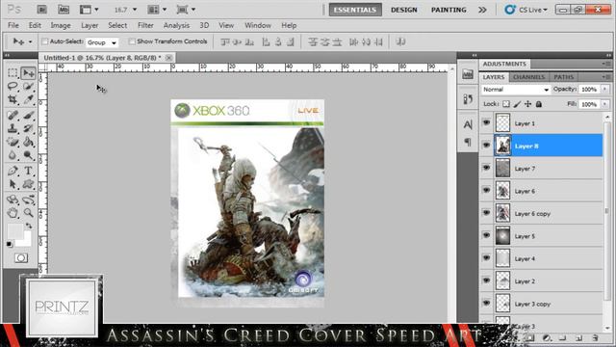Open the Character panel icon

pyautogui.click(x=468, y=124)
